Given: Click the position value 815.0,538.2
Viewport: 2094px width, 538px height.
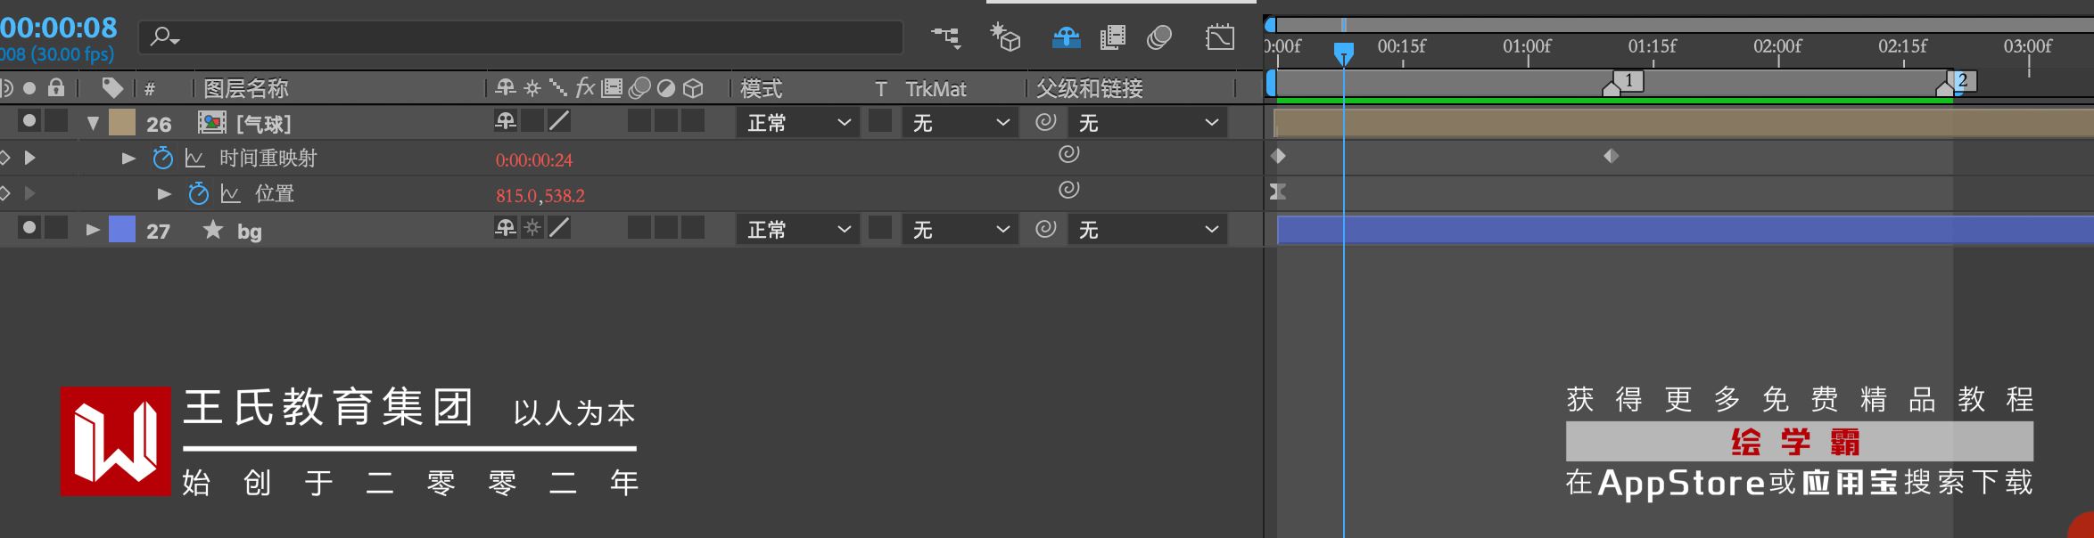Looking at the screenshot, I should point(540,195).
